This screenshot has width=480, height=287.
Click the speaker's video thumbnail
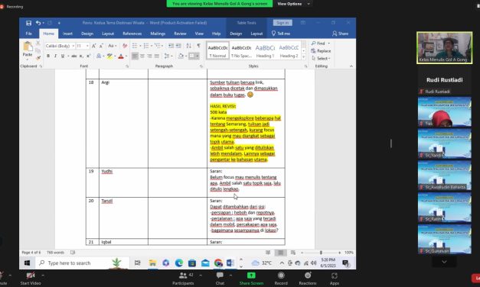(x=444, y=48)
